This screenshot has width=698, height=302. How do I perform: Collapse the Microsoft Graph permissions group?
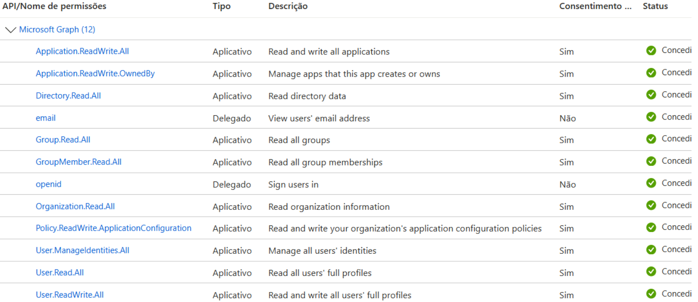(x=10, y=30)
